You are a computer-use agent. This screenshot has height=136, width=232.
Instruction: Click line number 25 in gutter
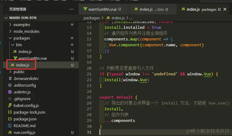pyautogui.click(x=89, y=97)
